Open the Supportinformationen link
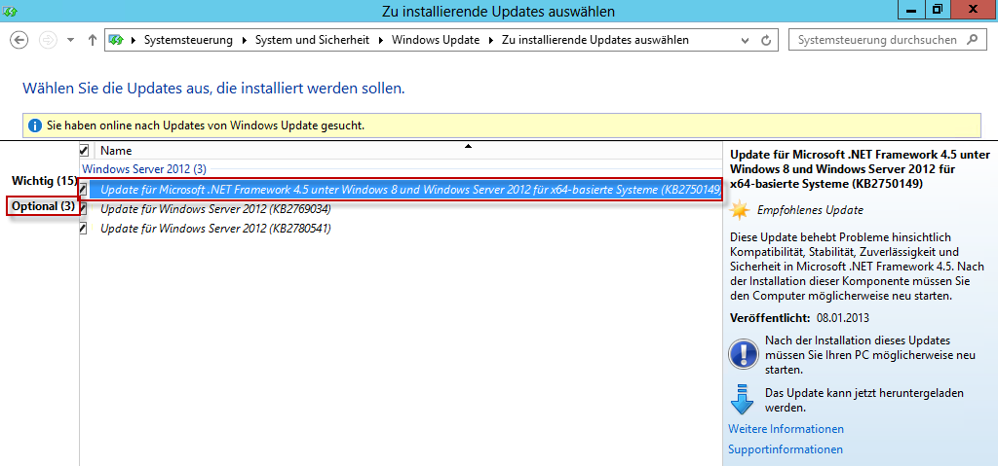Viewport: 998px width, 466px height. coord(785,449)
